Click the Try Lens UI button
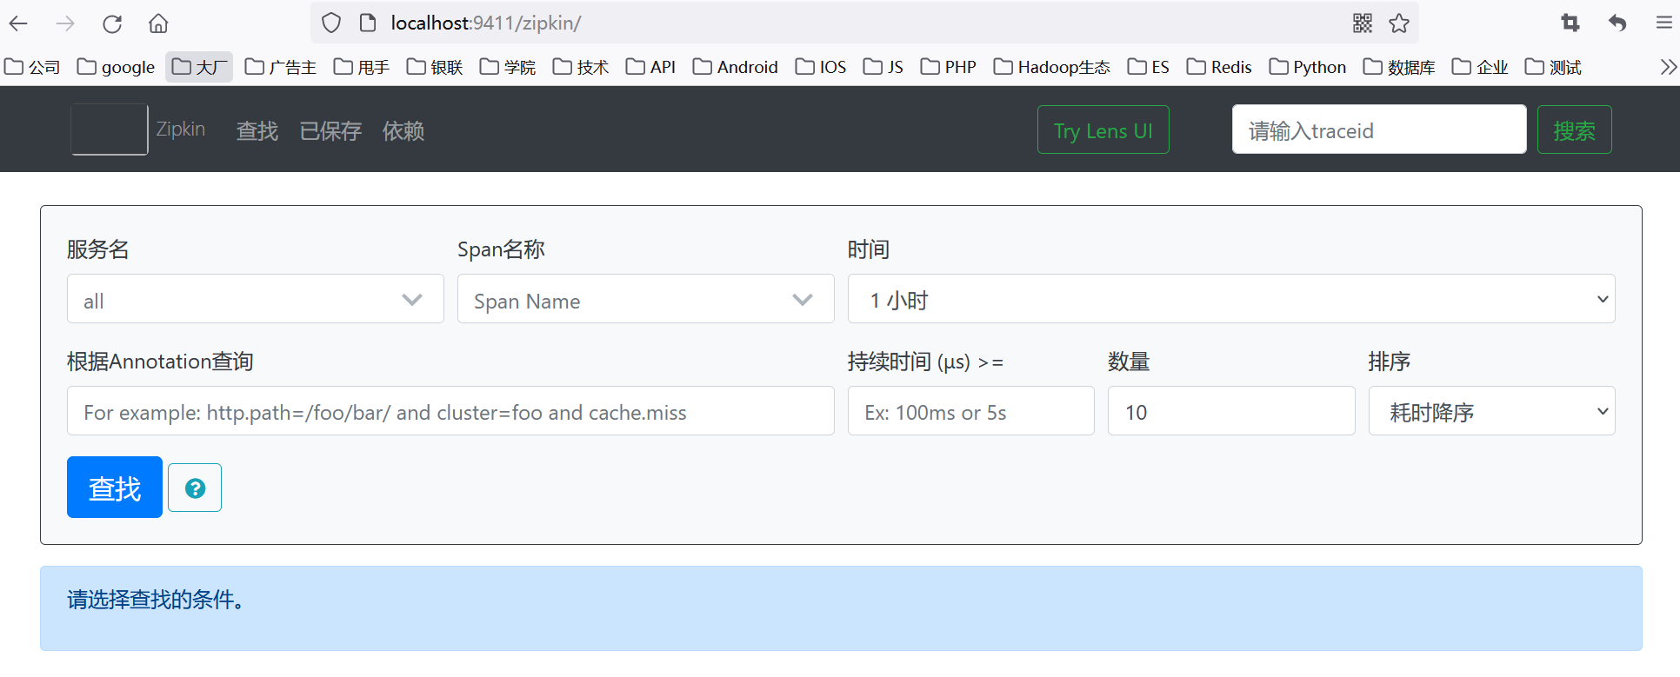Screen dimensions: 1680x677 click(1103, 130)
